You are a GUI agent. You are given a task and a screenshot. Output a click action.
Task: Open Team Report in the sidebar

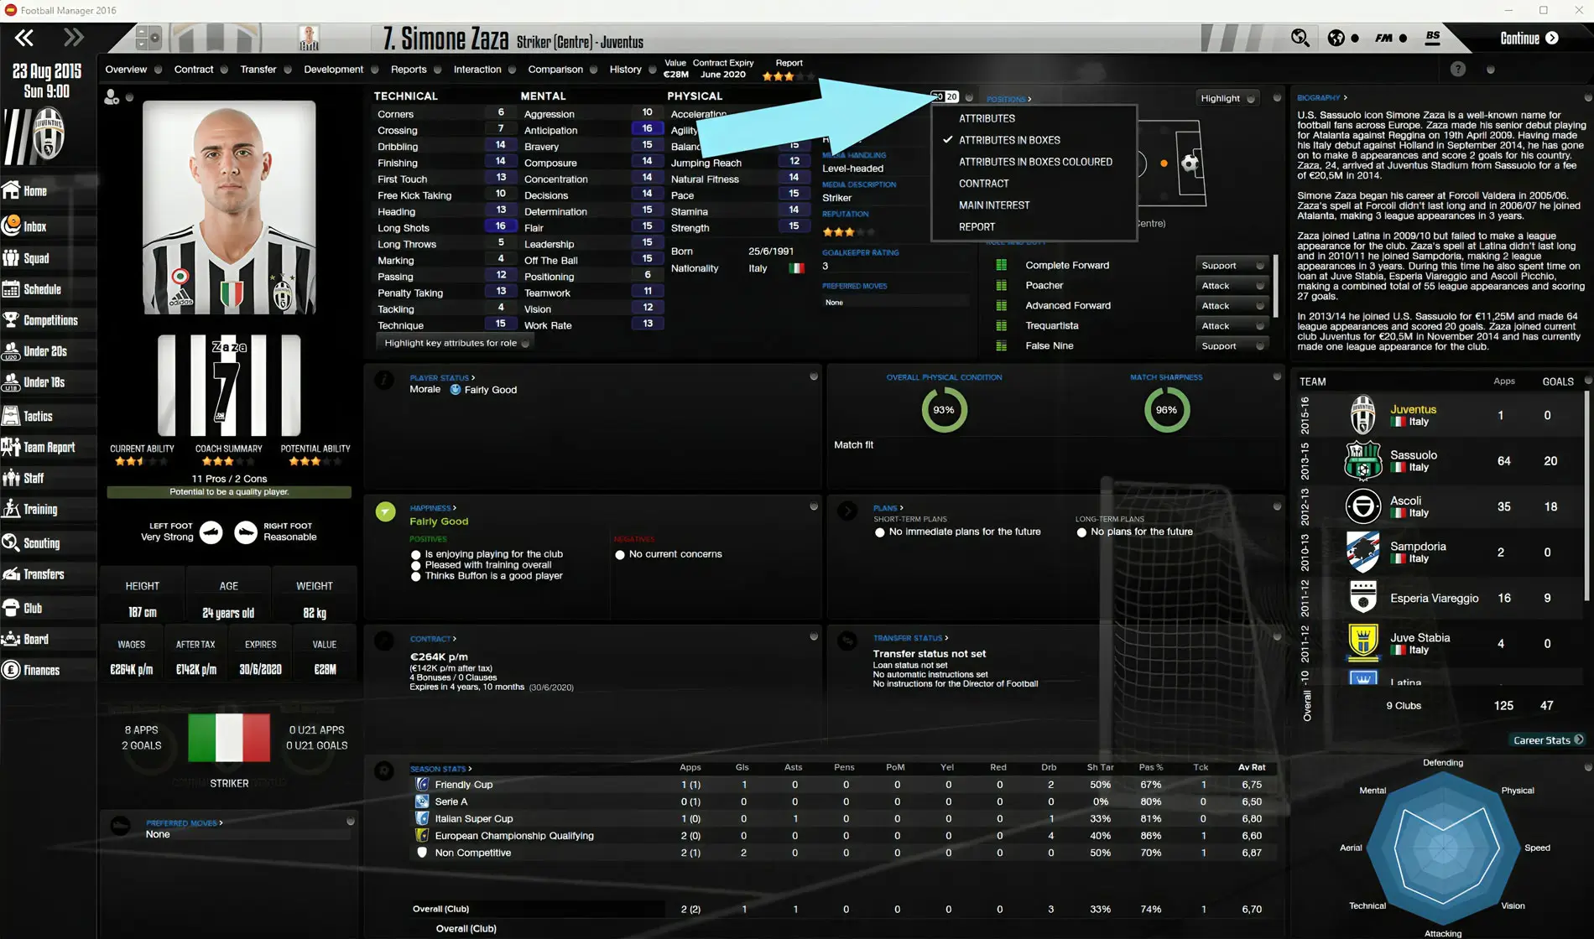[x=49, y=447]
